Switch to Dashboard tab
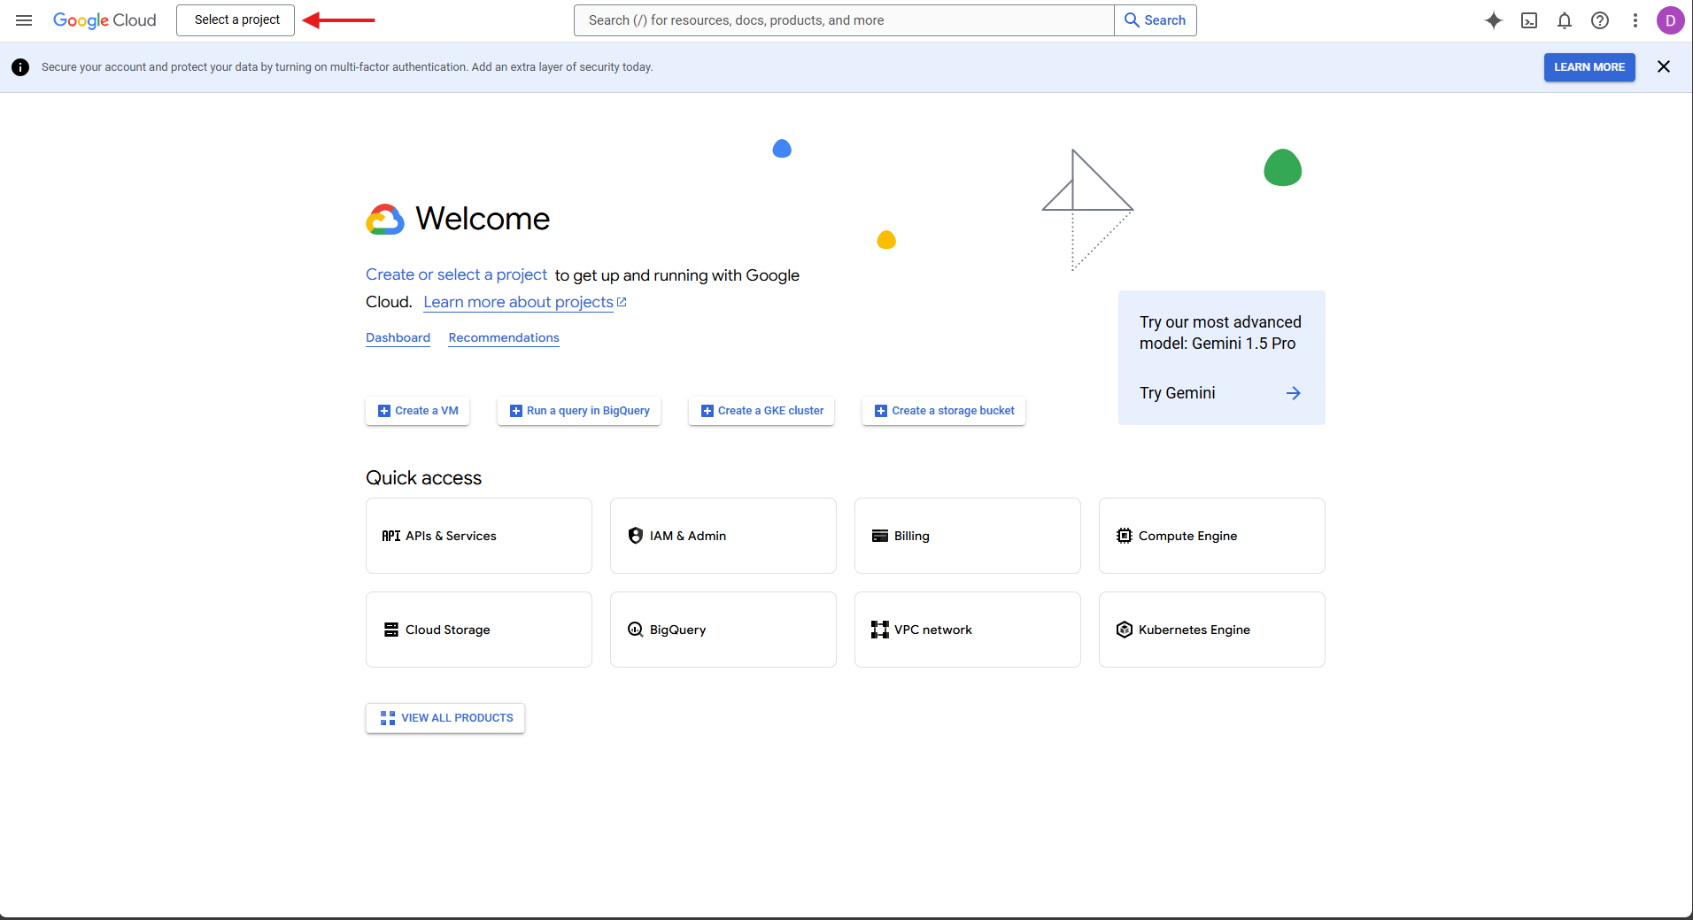 398,337
